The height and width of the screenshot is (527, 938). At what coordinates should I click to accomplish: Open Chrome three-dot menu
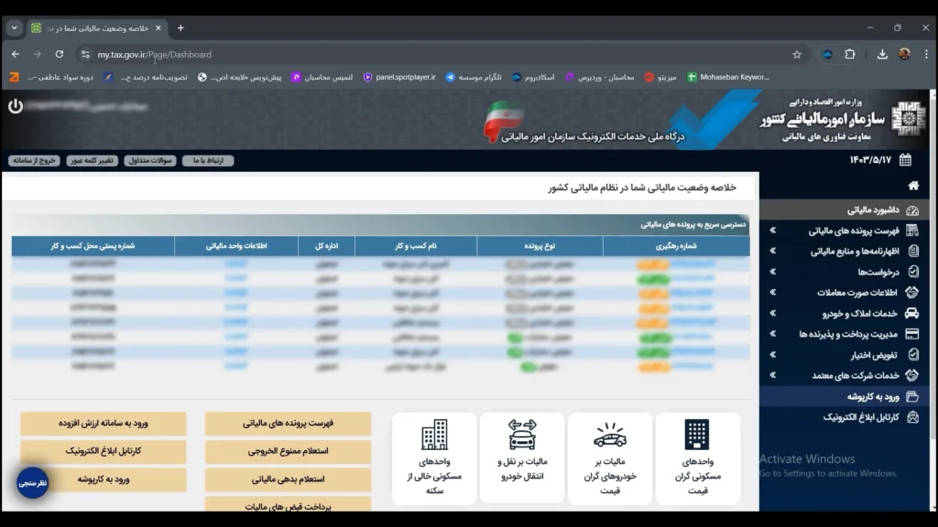[x=926, y=54]
